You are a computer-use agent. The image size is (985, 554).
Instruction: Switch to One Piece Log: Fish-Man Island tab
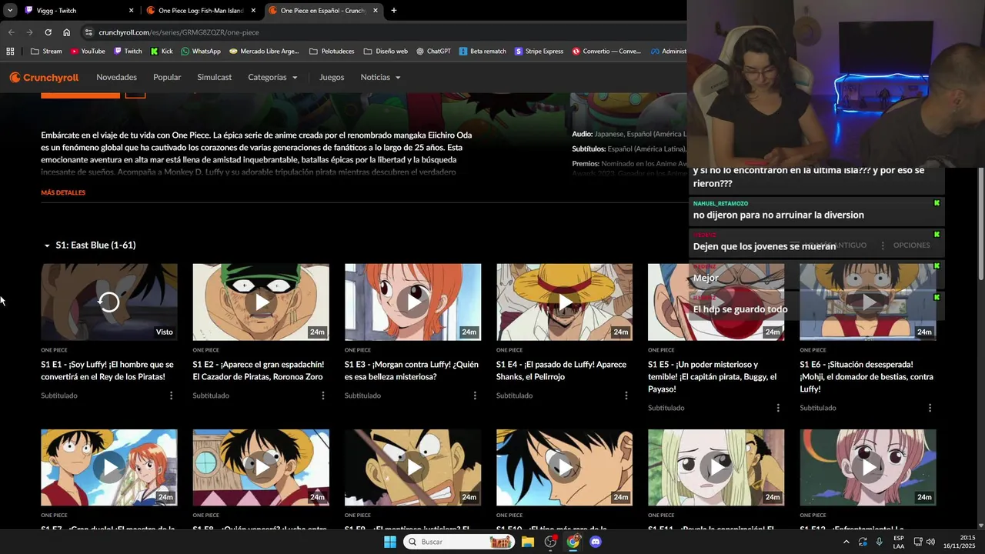pyautogui.click(x=202, y=11)
